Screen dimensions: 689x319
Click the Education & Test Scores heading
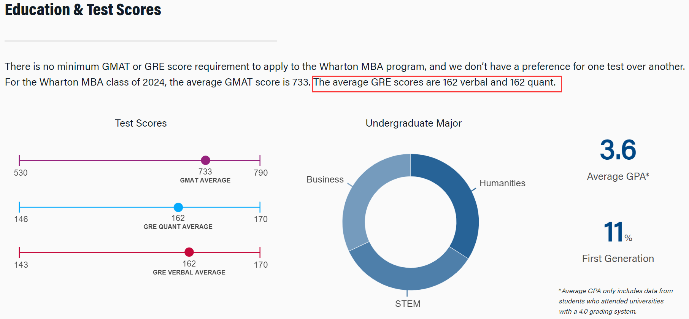(83, 10)
